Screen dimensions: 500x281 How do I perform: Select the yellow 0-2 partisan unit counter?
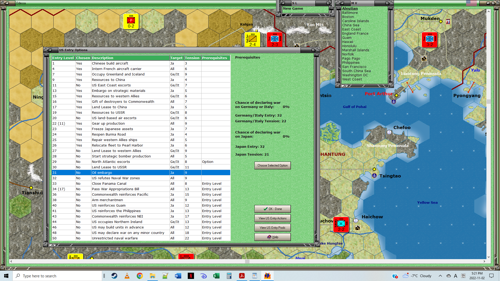pos(131,22)
